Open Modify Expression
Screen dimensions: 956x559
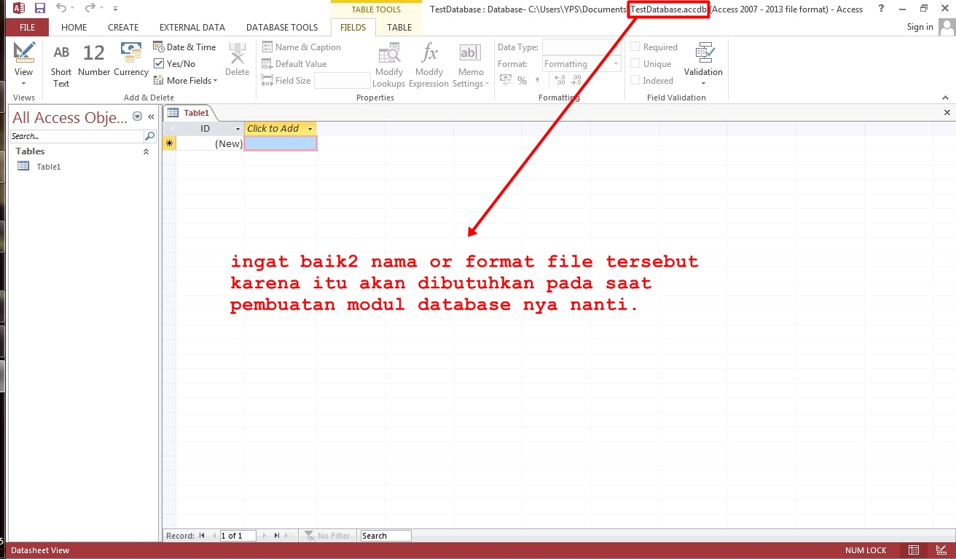[x=429, y=62]
